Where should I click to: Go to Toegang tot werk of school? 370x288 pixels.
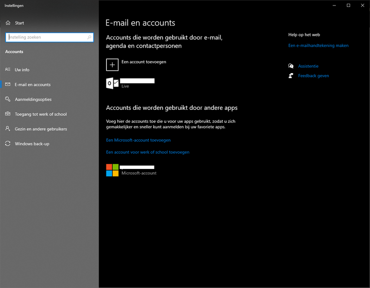(41, 114)
